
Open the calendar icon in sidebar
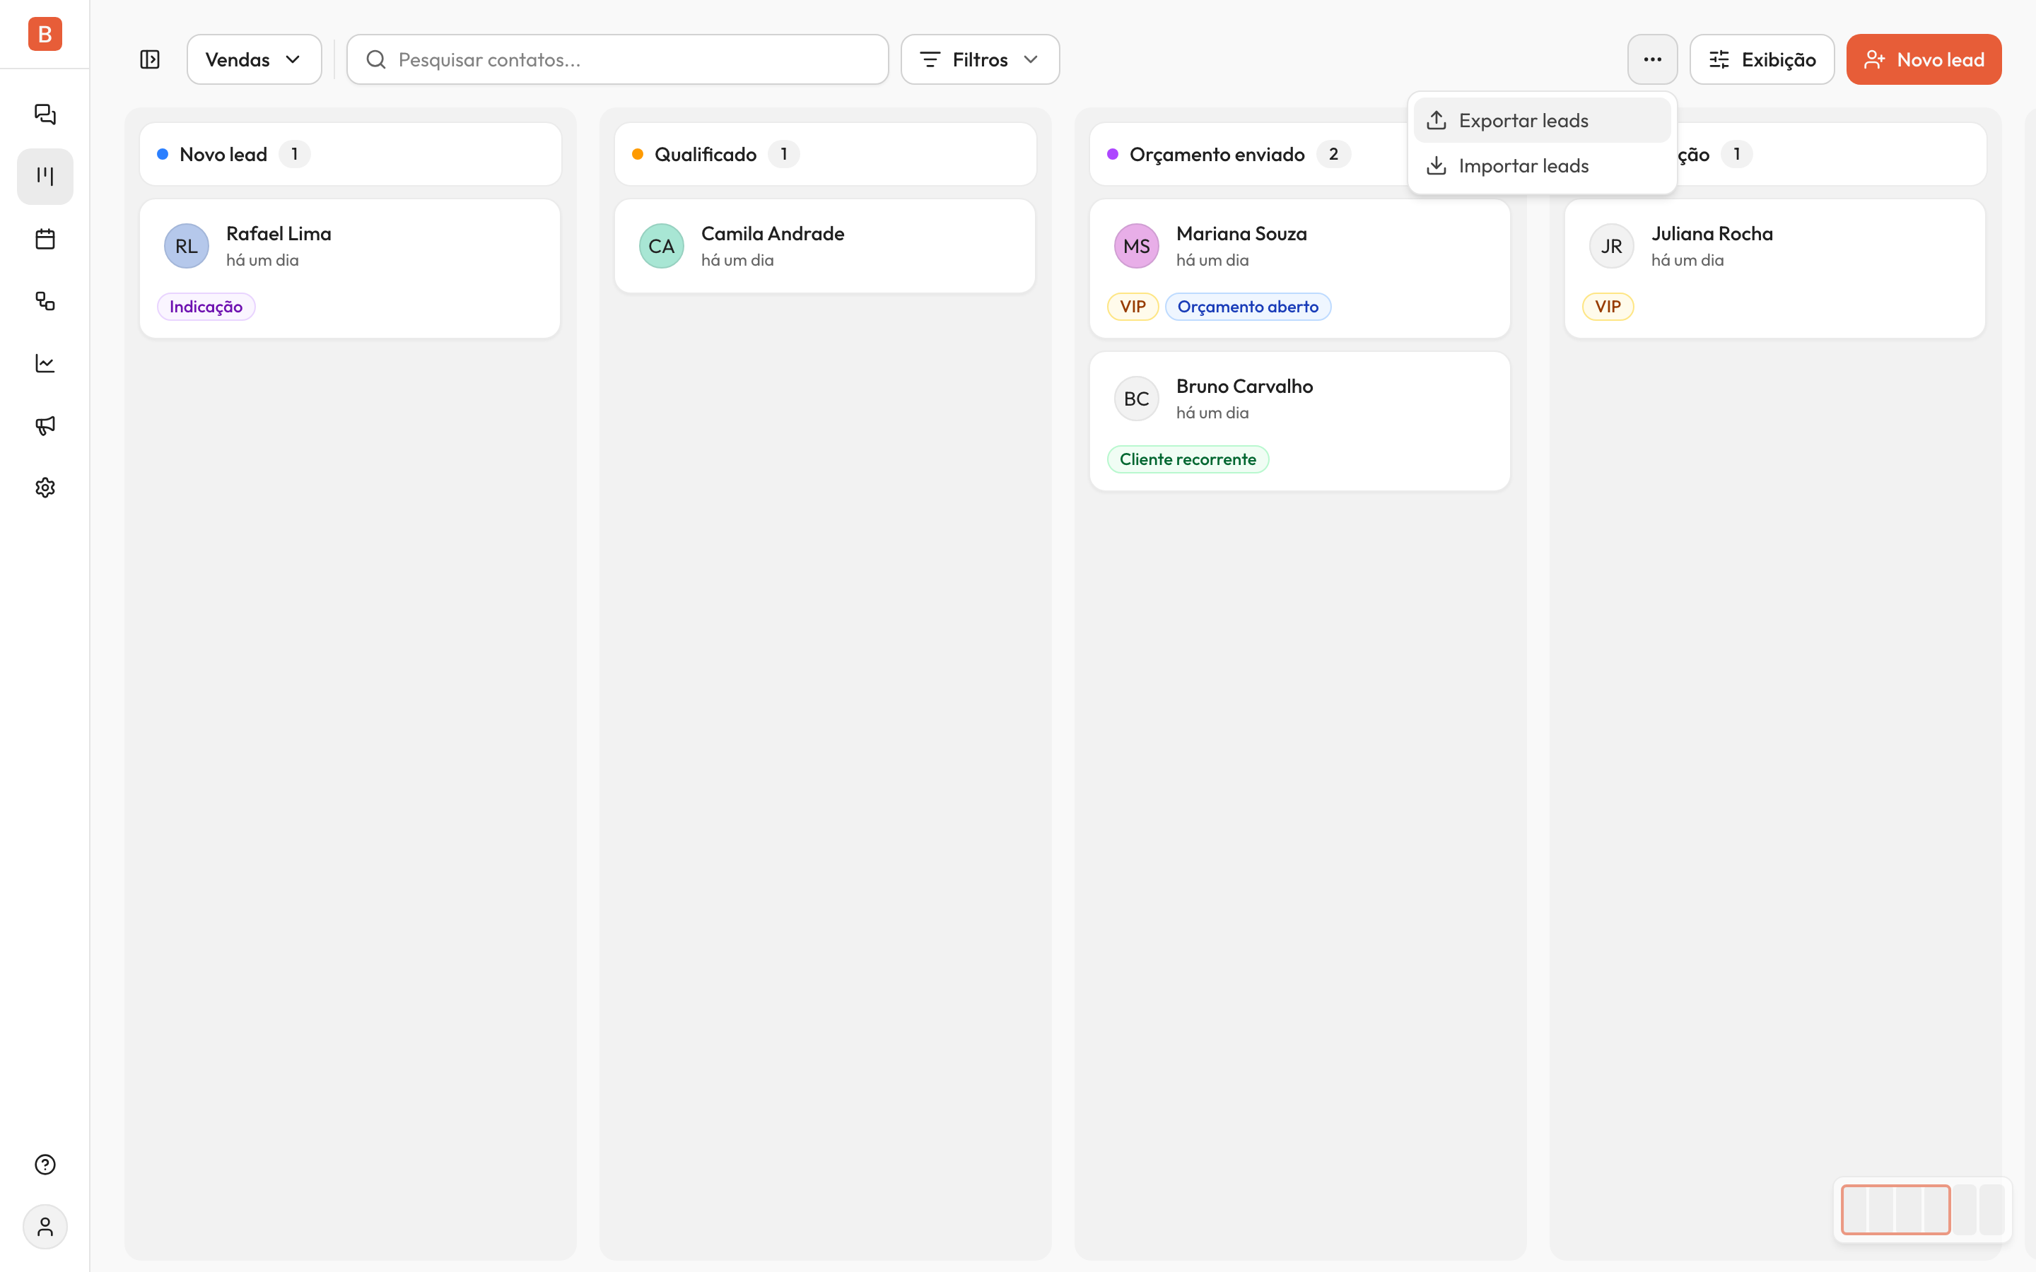click(45, 239)
